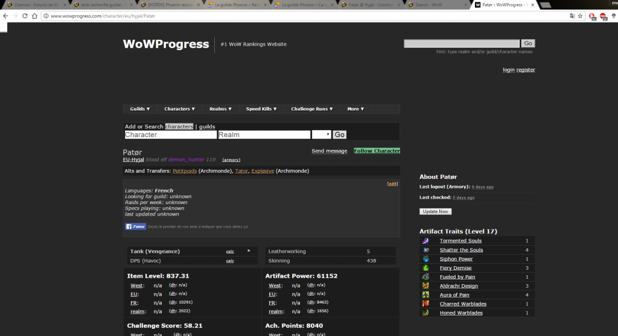Click the Aura of Pain trait icon

tap(425, 294)
